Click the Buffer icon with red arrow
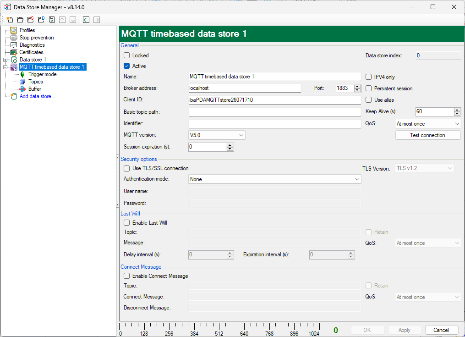Image resolution: width=465 pixels, height=337 pixels. (22, 89)
